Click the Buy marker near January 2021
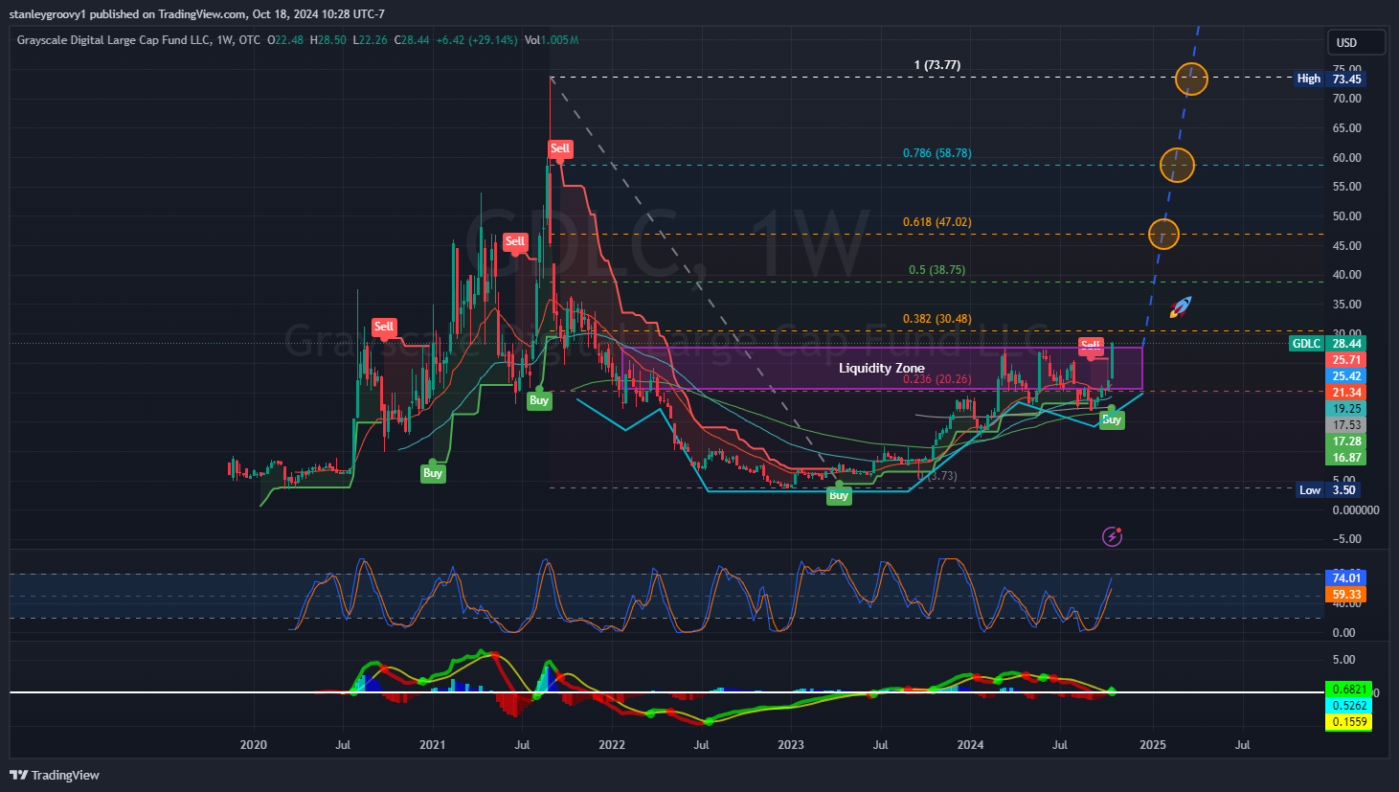 click(x=433, y=473)
